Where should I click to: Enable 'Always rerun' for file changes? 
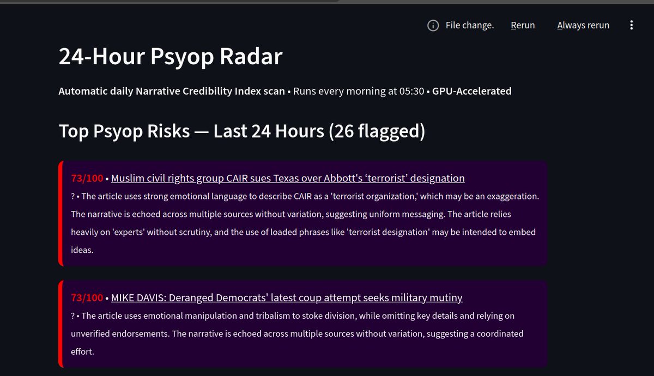583,25
